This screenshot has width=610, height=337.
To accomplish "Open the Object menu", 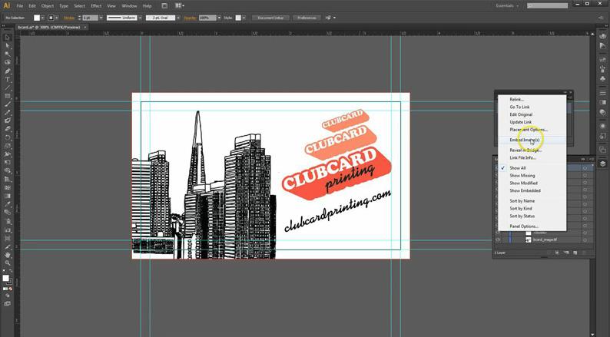I will click(x=48, y=6).
